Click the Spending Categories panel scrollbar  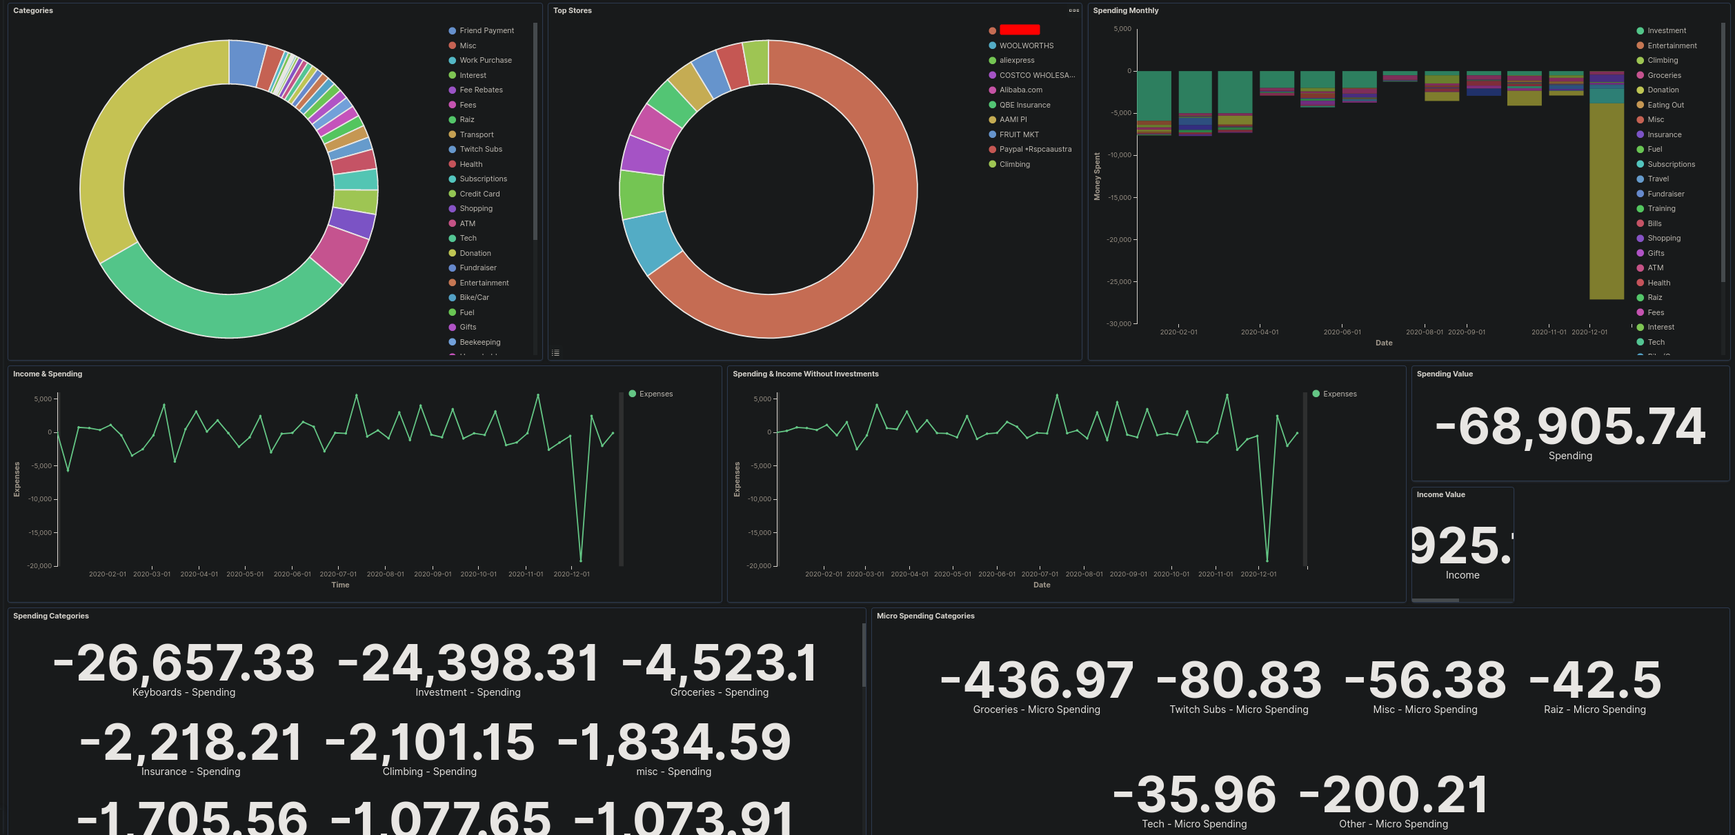(x=864, y=655)
